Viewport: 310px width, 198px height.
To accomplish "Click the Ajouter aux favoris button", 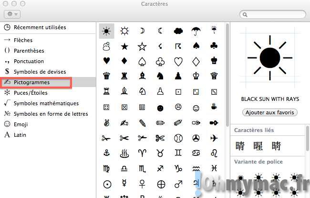I will click(270, 112).
